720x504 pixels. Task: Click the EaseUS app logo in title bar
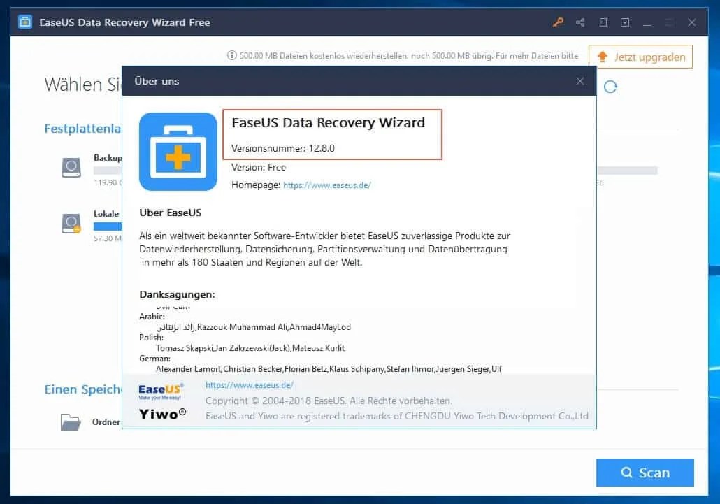25,22
